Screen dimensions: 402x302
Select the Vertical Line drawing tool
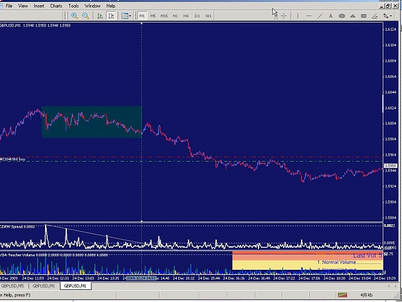(x=298, y=16)
